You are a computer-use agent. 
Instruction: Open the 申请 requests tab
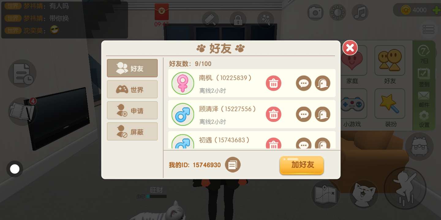coord(132,111)
